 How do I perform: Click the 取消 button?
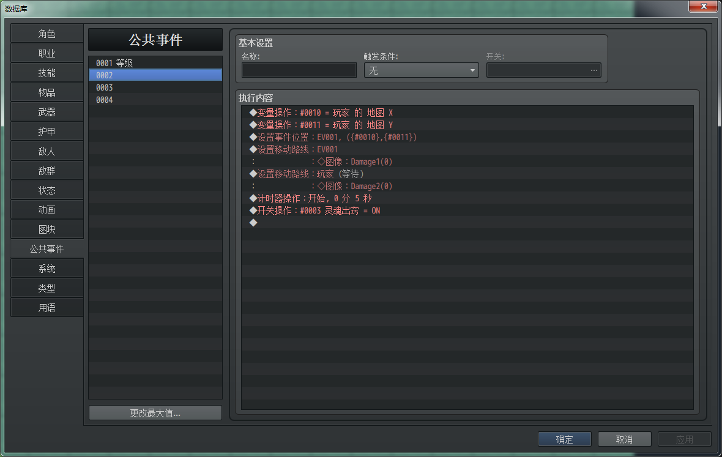pyautogui.click(x=624, y=439)
